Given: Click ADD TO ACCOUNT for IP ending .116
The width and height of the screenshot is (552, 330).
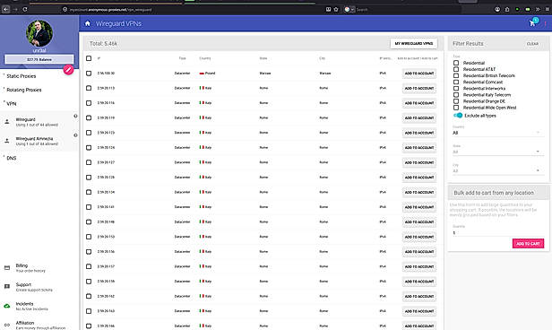Looking at the screenshot, I should tap(419, 103).
